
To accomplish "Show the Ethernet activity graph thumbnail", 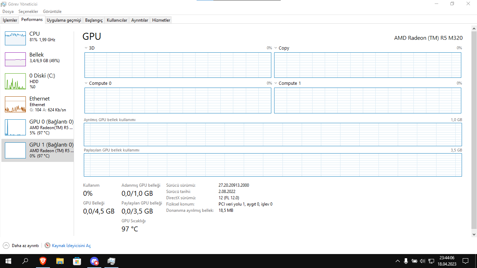I will 15,104.
